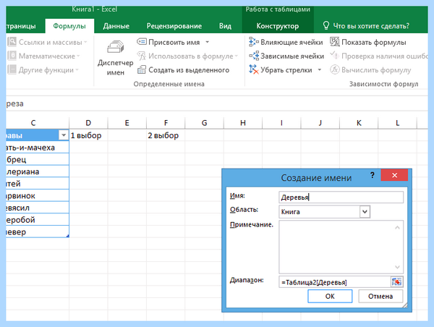Select column F header
The height and width of the screenshot is (327, 434).
click(x=166, y=123)
